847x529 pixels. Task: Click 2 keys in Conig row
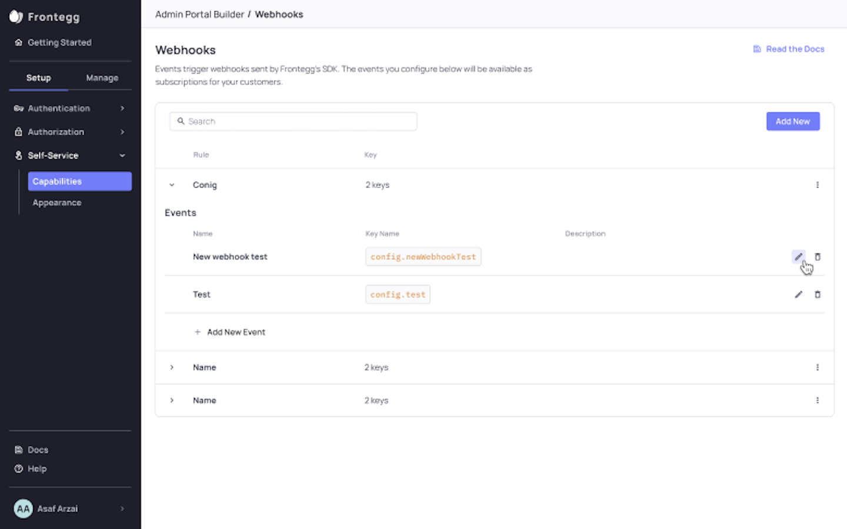click(x=377, y=185)
